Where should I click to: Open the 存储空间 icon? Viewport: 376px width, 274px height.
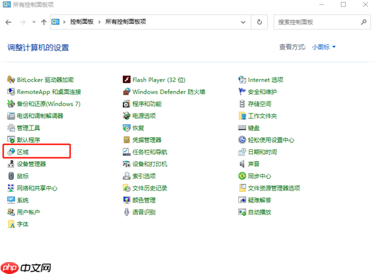[x=242, y=103]
